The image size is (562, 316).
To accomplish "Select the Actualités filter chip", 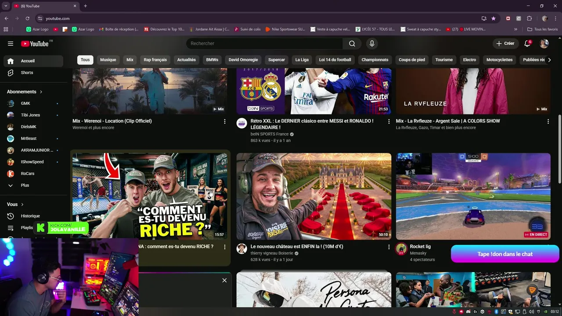I will 186,60.
